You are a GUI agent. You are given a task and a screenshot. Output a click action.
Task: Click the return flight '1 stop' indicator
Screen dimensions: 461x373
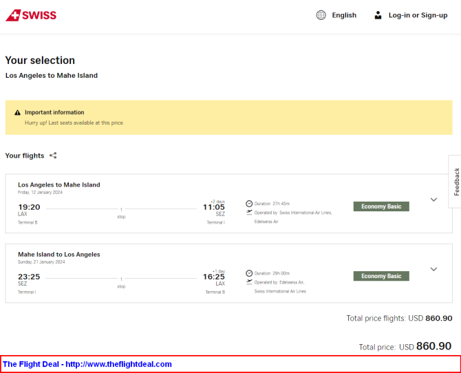[121, 283]
